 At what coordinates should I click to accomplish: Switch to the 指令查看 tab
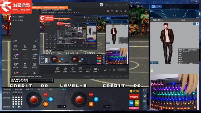tap(63, 89)
